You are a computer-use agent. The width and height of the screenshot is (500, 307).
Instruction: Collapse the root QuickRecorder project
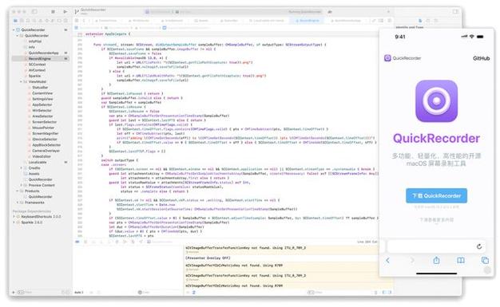tap(14, 30)
